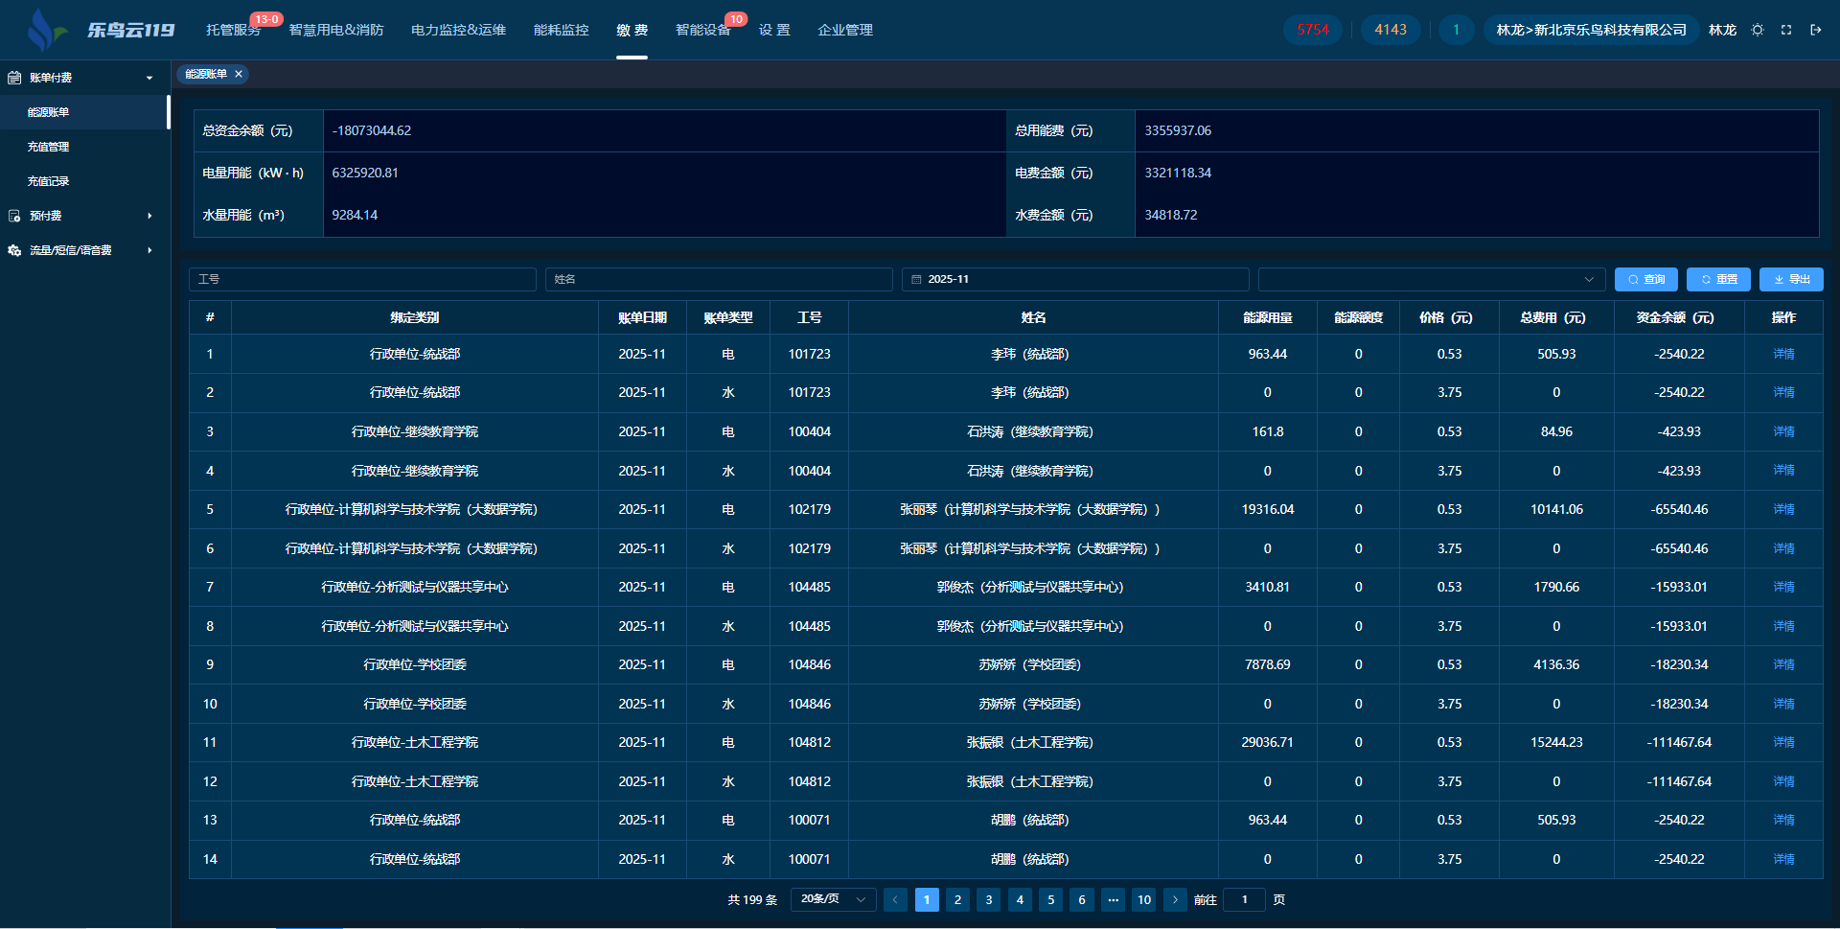This screenshot has width=1840, height=929.
Task: Click the 流量/短信/语音费 gear icon
Action: pos(14,250)
